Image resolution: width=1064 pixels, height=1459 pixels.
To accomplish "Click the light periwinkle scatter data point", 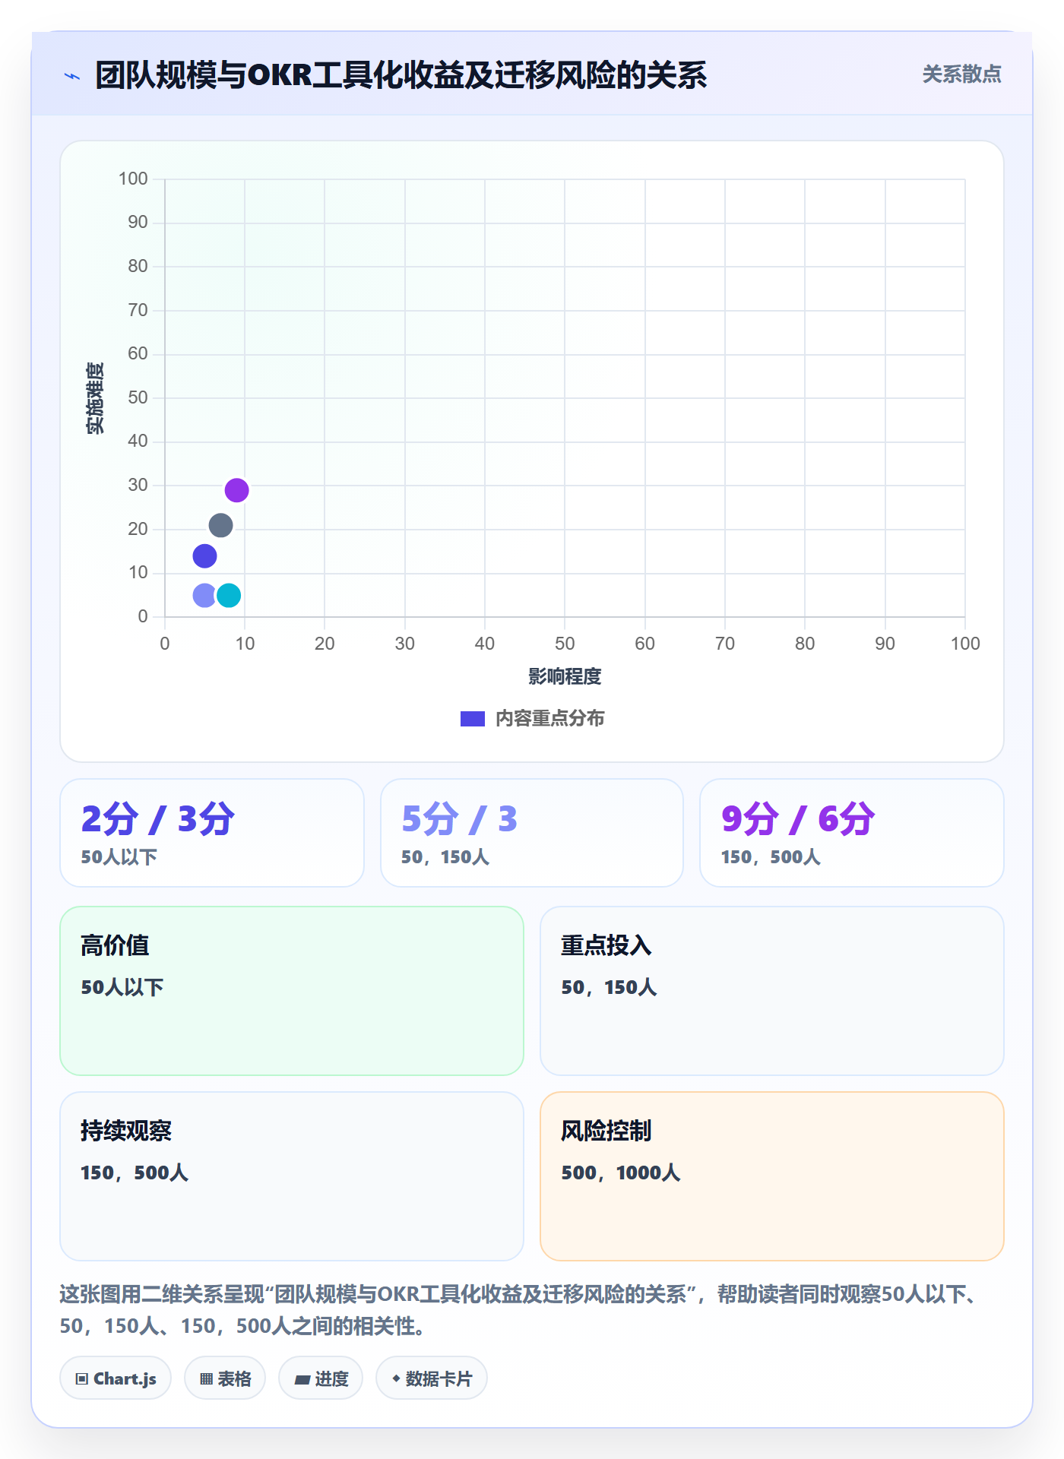I will pyautogui.click(x=204, y=595).
